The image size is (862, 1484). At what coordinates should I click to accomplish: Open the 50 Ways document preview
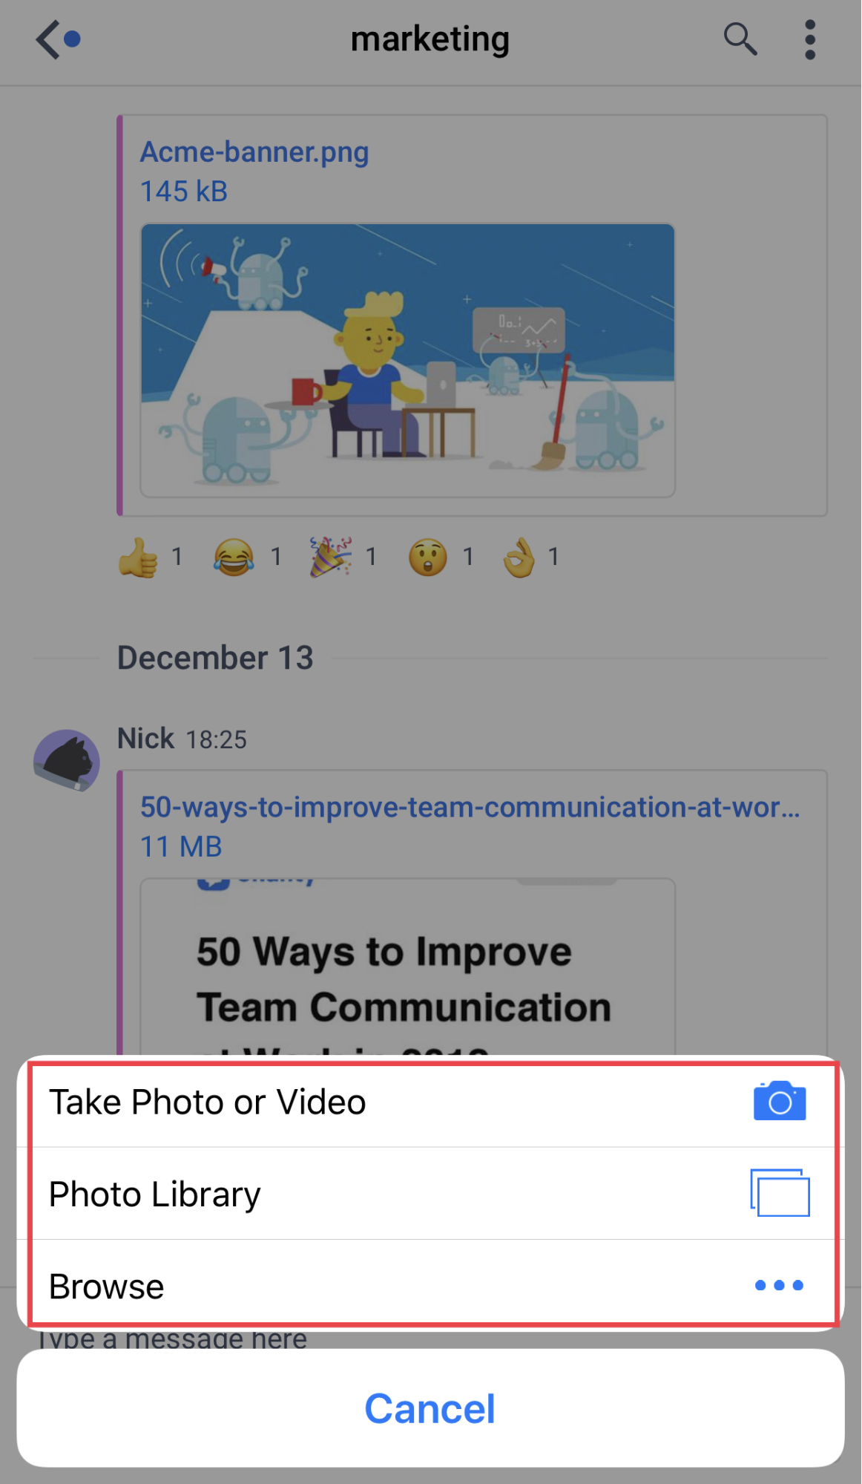coord(408,967)
